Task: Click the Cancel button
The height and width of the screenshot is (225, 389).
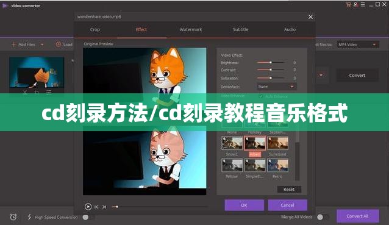Action: coord(288,205)
